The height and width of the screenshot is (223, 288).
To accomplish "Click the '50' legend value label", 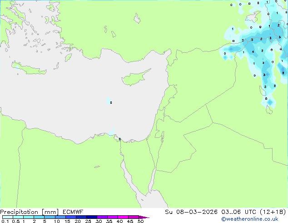I will [140, 221].
